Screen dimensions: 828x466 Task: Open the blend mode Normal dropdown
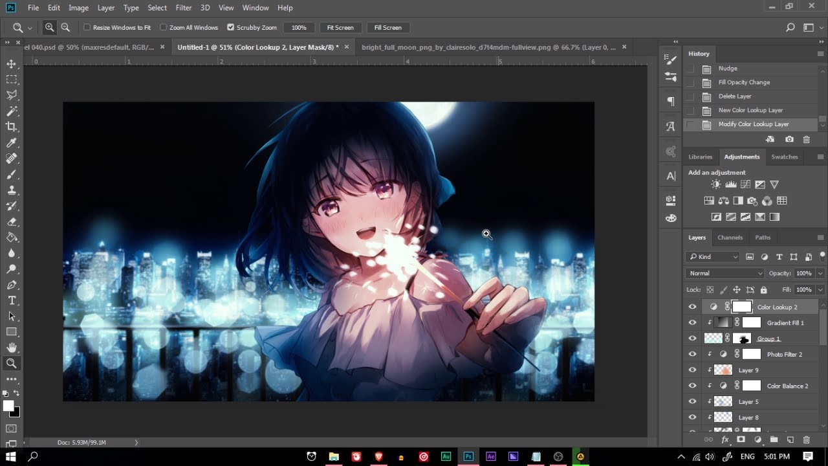tap(725, 273)
